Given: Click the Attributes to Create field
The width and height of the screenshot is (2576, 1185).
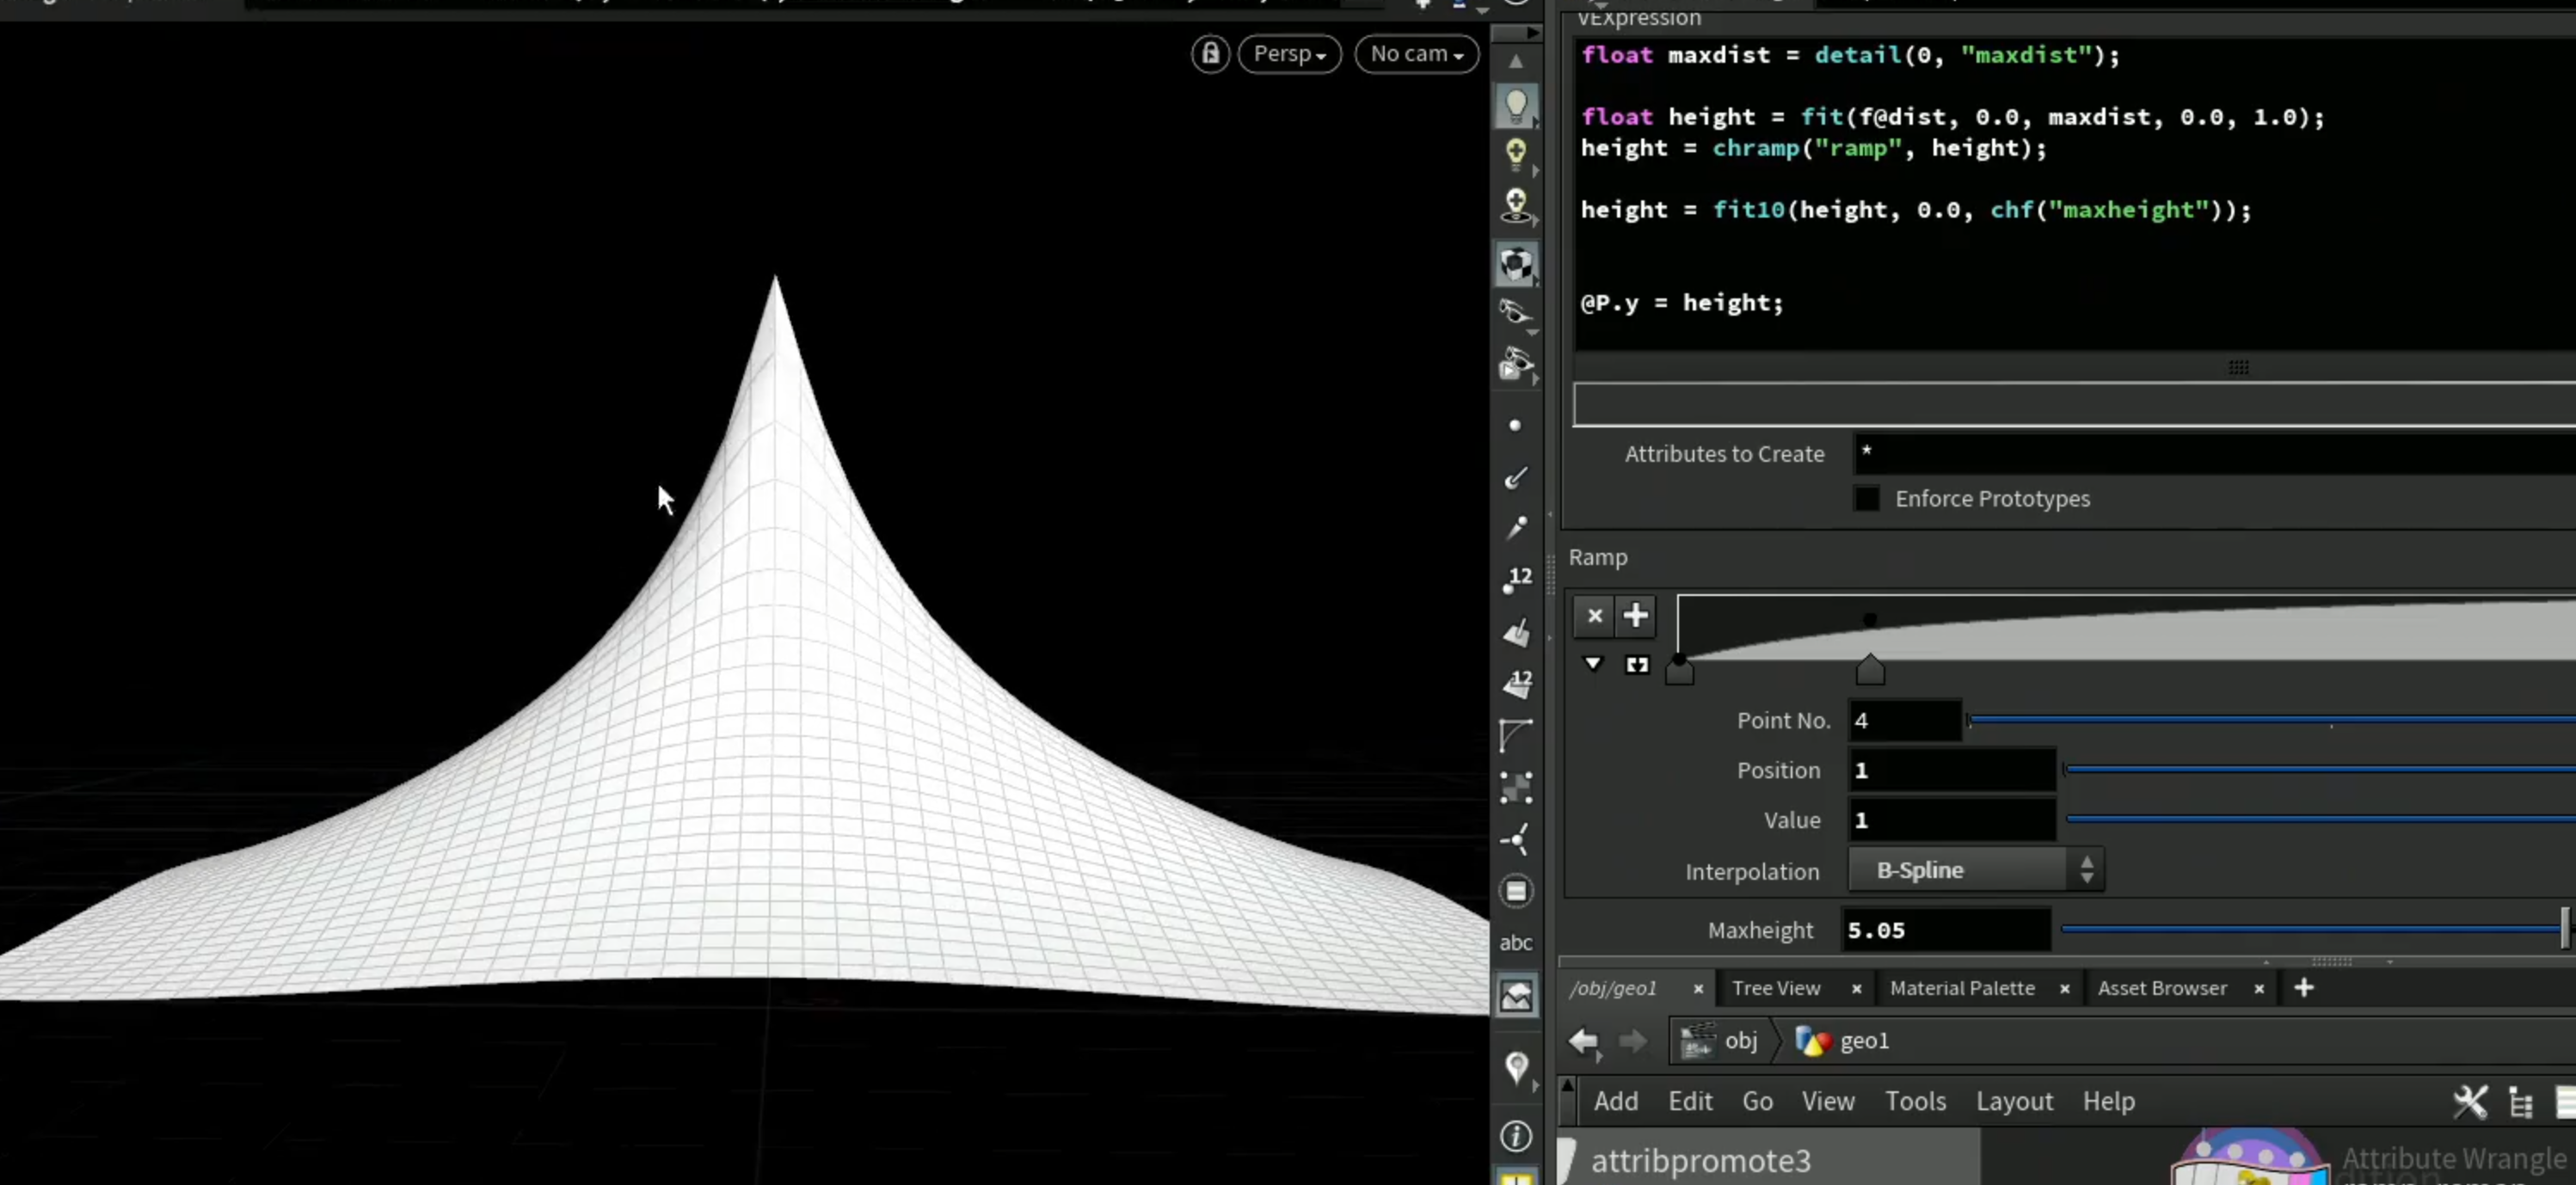Looking at the screenshot, I should (2214, 454).
